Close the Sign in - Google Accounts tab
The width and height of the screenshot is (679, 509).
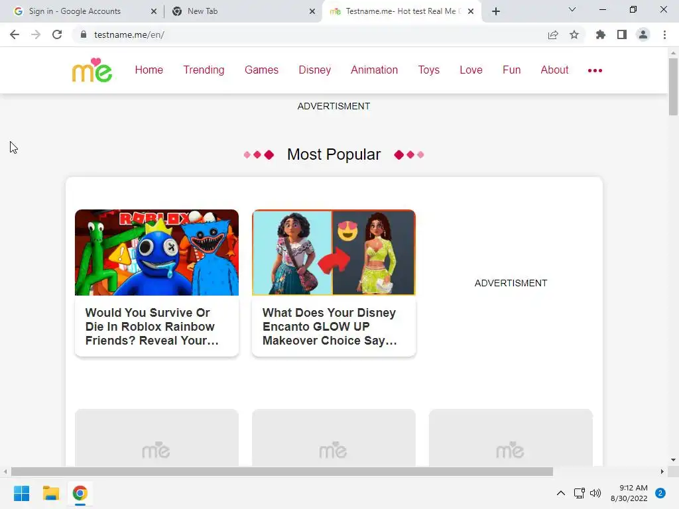154,11
